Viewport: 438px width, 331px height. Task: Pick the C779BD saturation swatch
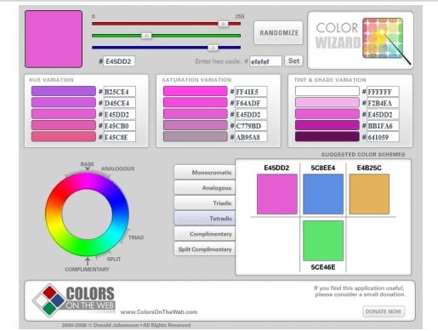[195, 125]
